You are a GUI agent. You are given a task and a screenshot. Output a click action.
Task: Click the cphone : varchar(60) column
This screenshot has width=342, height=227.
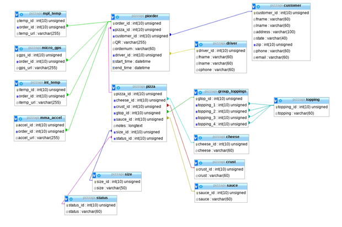215,70
